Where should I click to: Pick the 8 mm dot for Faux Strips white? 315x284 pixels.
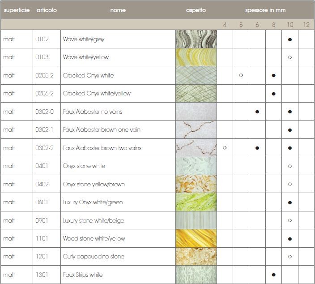[x=273, y=275]
